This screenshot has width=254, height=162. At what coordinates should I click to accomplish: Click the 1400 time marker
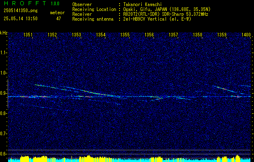246,34
